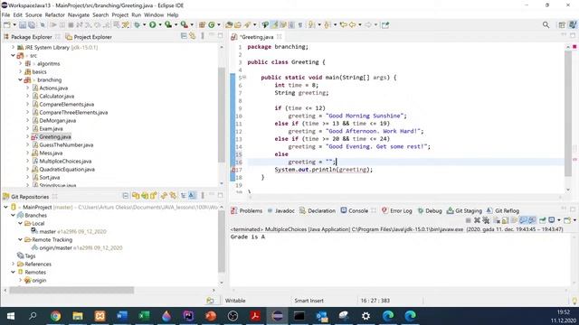Screen dimensions: 579x325
Task: Click the New Java Class icon
Action: tap(212, 25)
